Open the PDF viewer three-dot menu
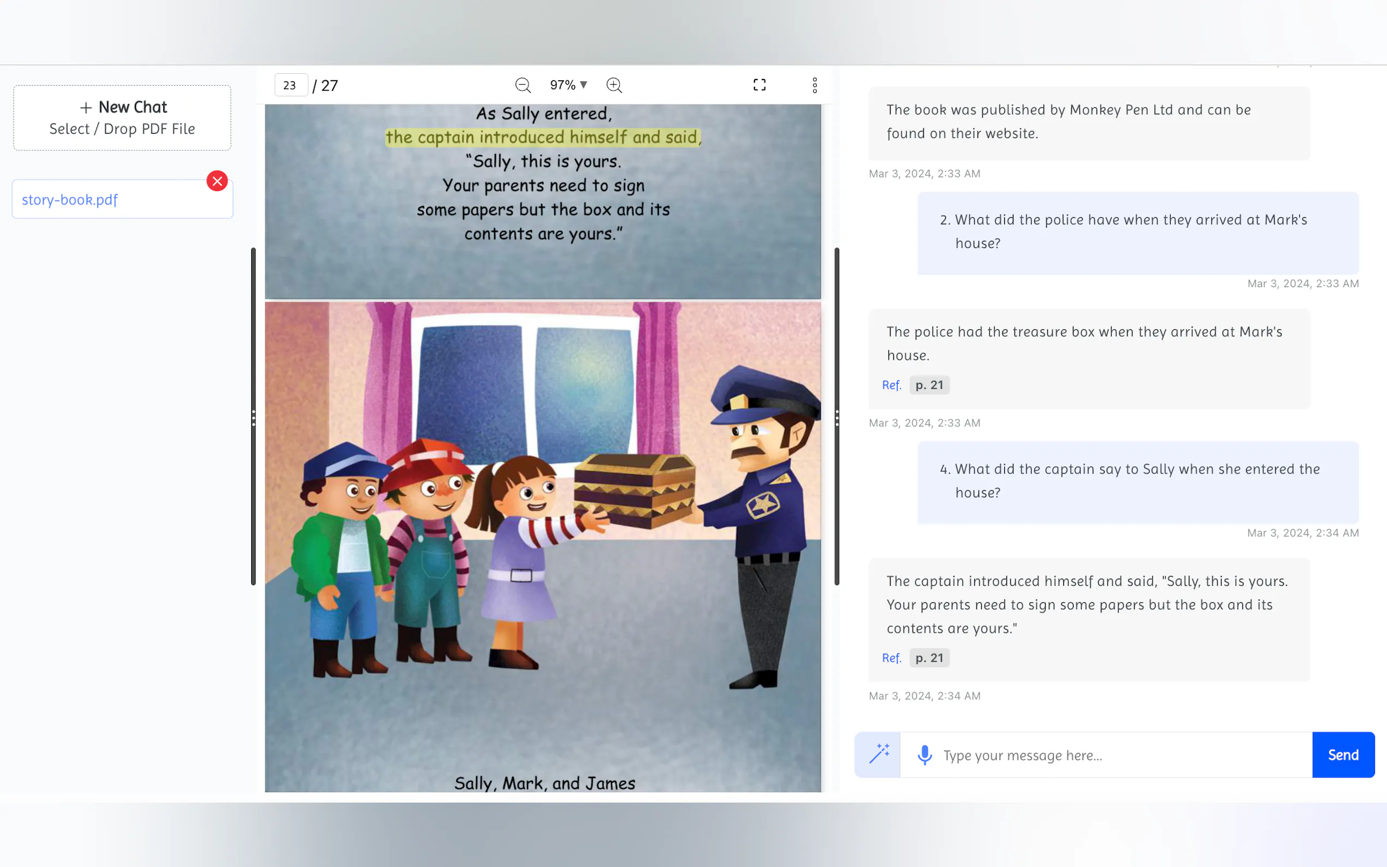Screen dimensions: 1387x867 (x=814, y=85)
